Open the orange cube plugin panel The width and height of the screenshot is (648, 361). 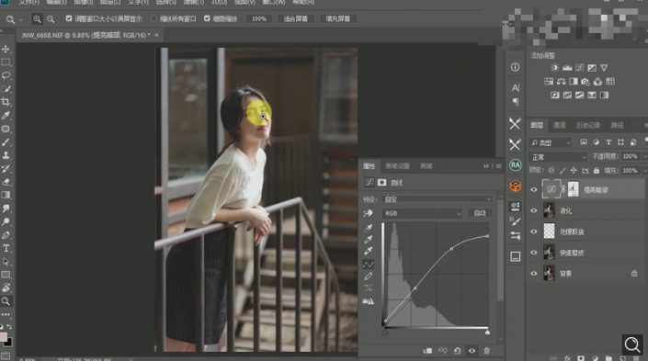point(515,186)
